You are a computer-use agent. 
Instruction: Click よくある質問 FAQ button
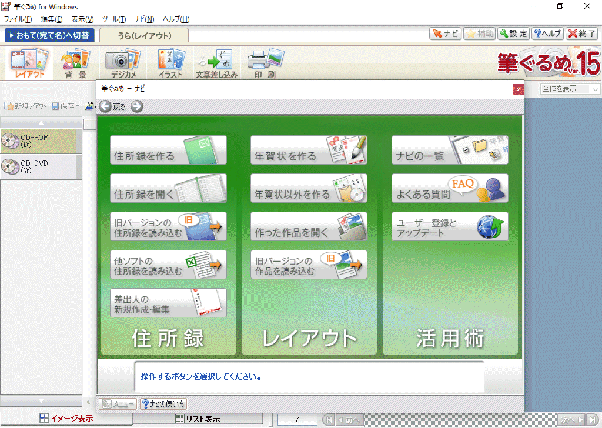(450, 188)
